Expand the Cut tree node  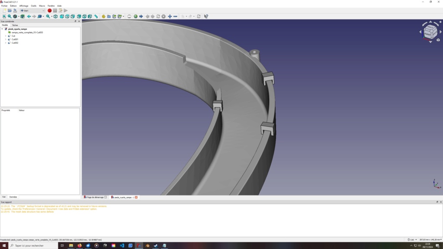click(x=6, y=36)
